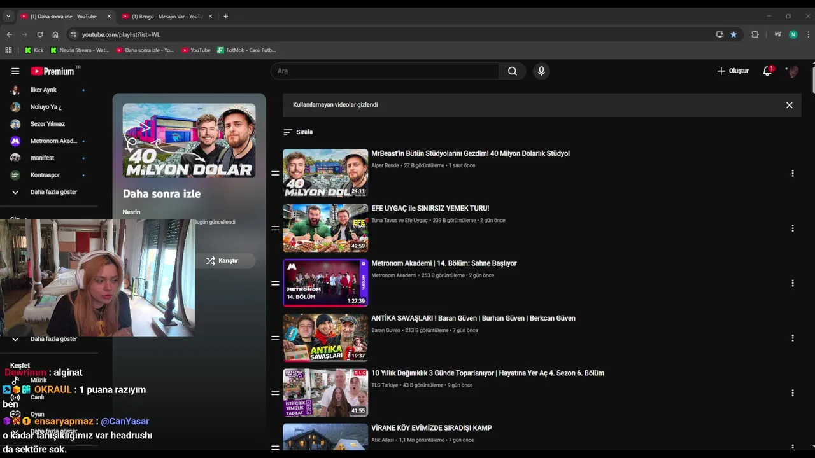Open the Nesrin Stream bookmark

pos(80,50)
